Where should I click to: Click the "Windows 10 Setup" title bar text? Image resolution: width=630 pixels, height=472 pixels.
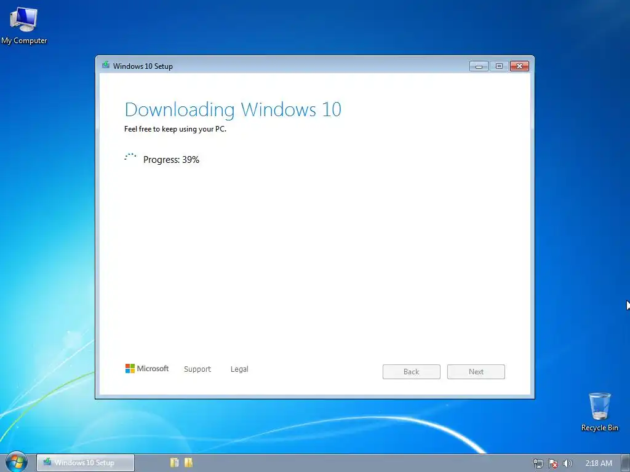(143, 66)
